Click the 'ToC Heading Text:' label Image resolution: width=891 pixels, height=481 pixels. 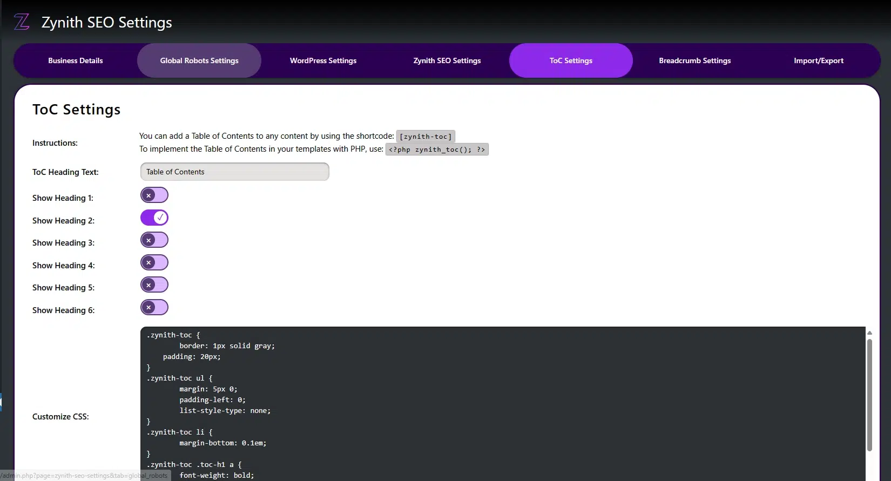[x=65, y=172]
